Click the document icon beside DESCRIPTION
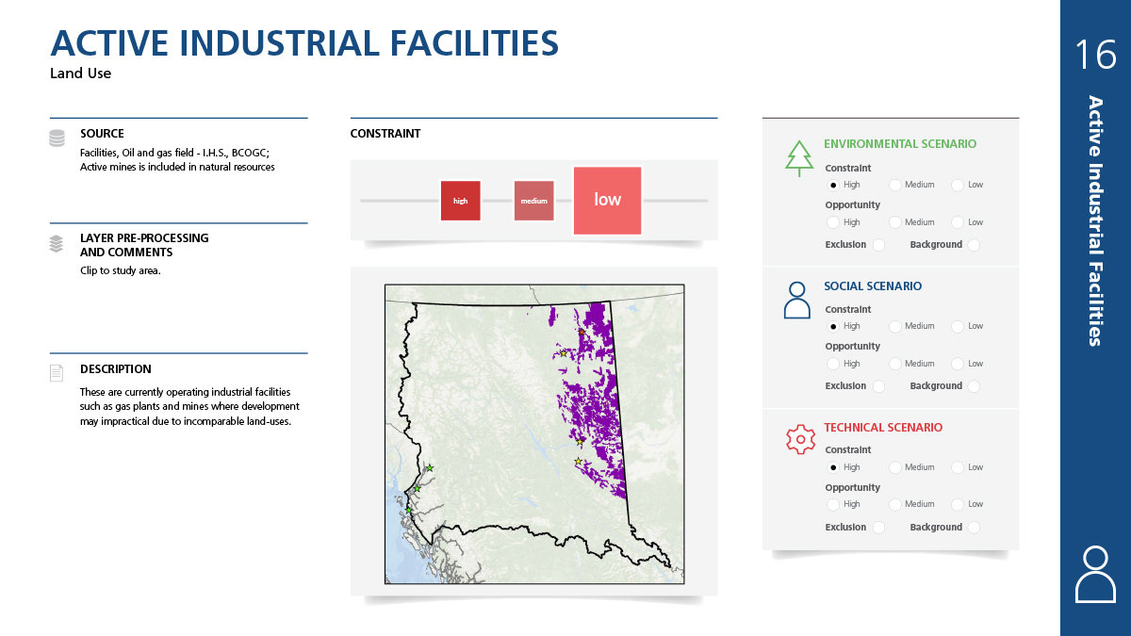The width and height of the screenshot is (1131, 636). (57, 373)
